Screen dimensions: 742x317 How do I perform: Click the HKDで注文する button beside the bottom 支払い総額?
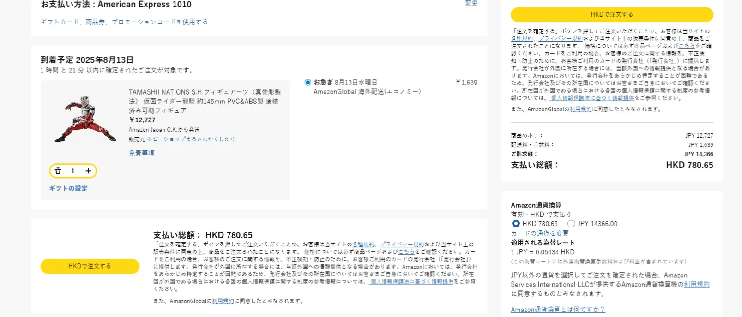[90, 266]
